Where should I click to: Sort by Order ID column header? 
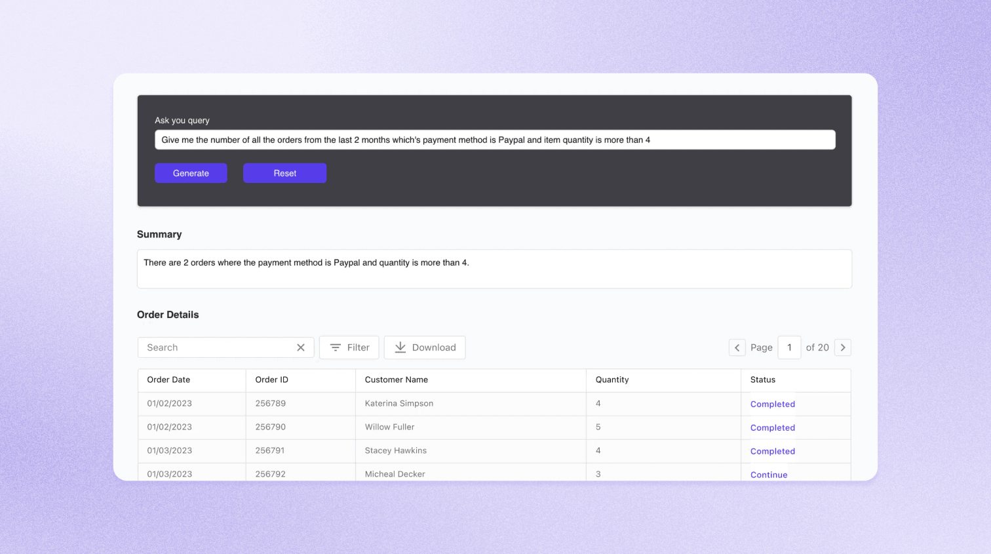[271, 380]
